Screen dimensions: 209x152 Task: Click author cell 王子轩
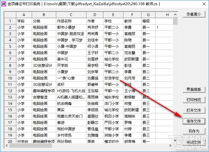95,53
